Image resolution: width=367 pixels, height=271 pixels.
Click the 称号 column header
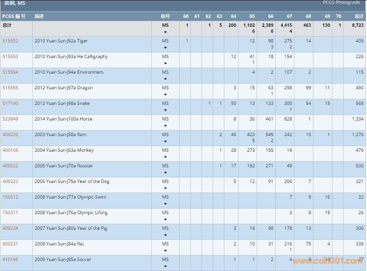[x=165, y=16]
